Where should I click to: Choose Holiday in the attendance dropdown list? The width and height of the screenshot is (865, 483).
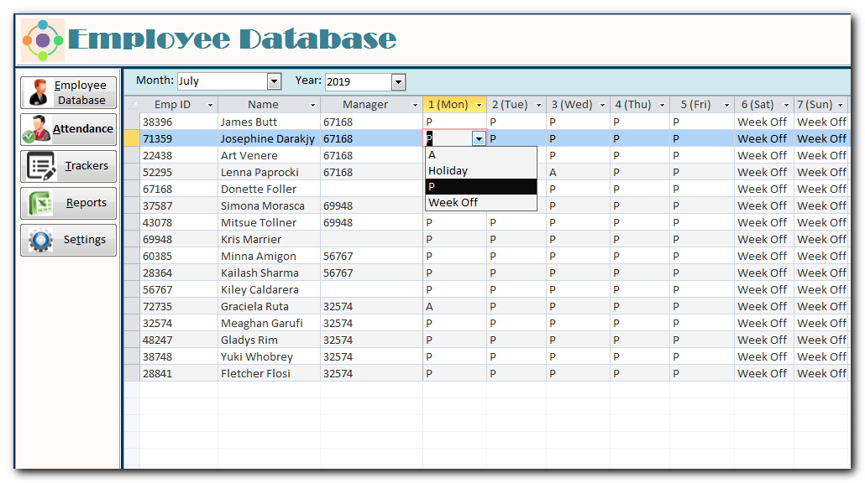tap(481, 171)
